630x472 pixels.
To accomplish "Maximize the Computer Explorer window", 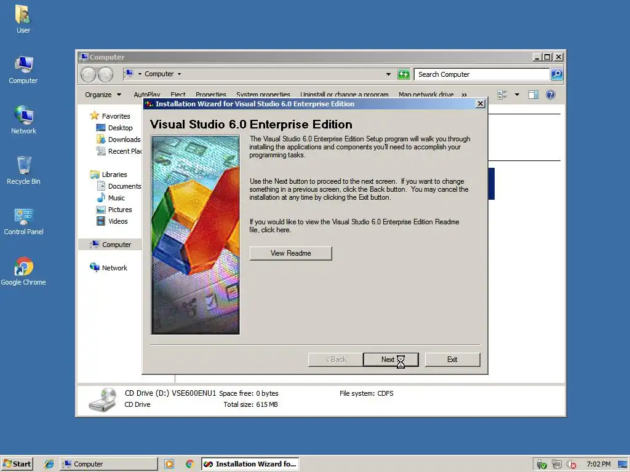I will tap(547, 57).
